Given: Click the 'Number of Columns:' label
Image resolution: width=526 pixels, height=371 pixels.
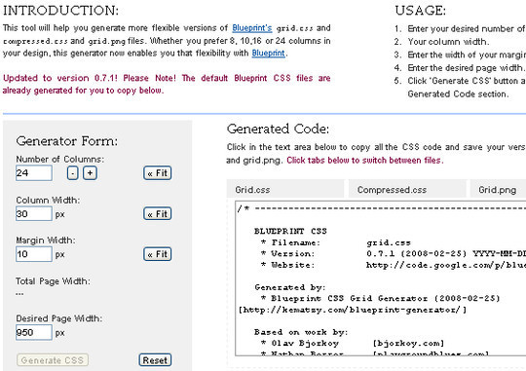Looking at the screenshot, I should coord(60,159).
